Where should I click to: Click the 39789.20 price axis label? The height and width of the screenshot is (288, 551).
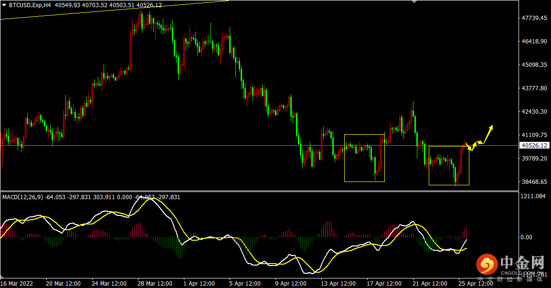534,159
